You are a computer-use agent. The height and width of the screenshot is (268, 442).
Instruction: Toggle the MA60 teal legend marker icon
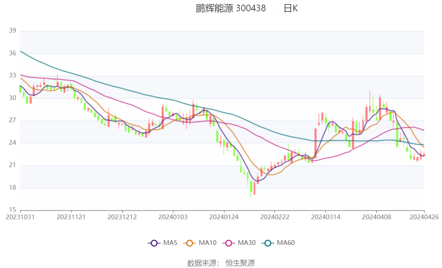tap(268, 243)
